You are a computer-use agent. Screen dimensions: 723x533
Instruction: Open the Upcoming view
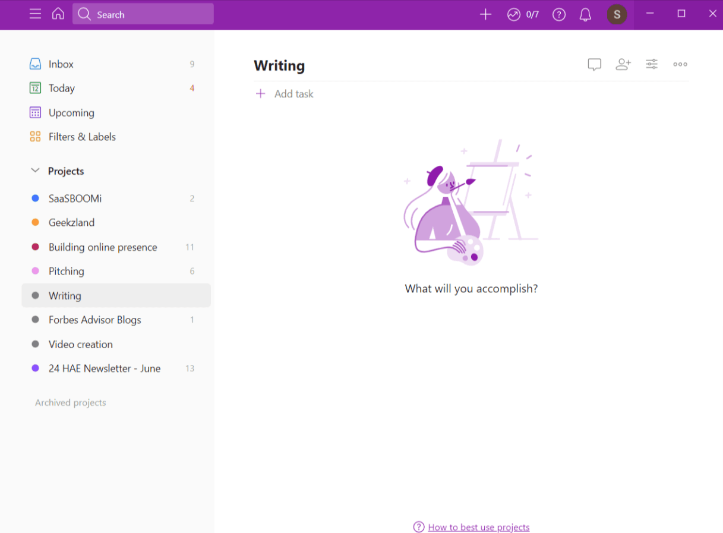click(x=71, y=112)
